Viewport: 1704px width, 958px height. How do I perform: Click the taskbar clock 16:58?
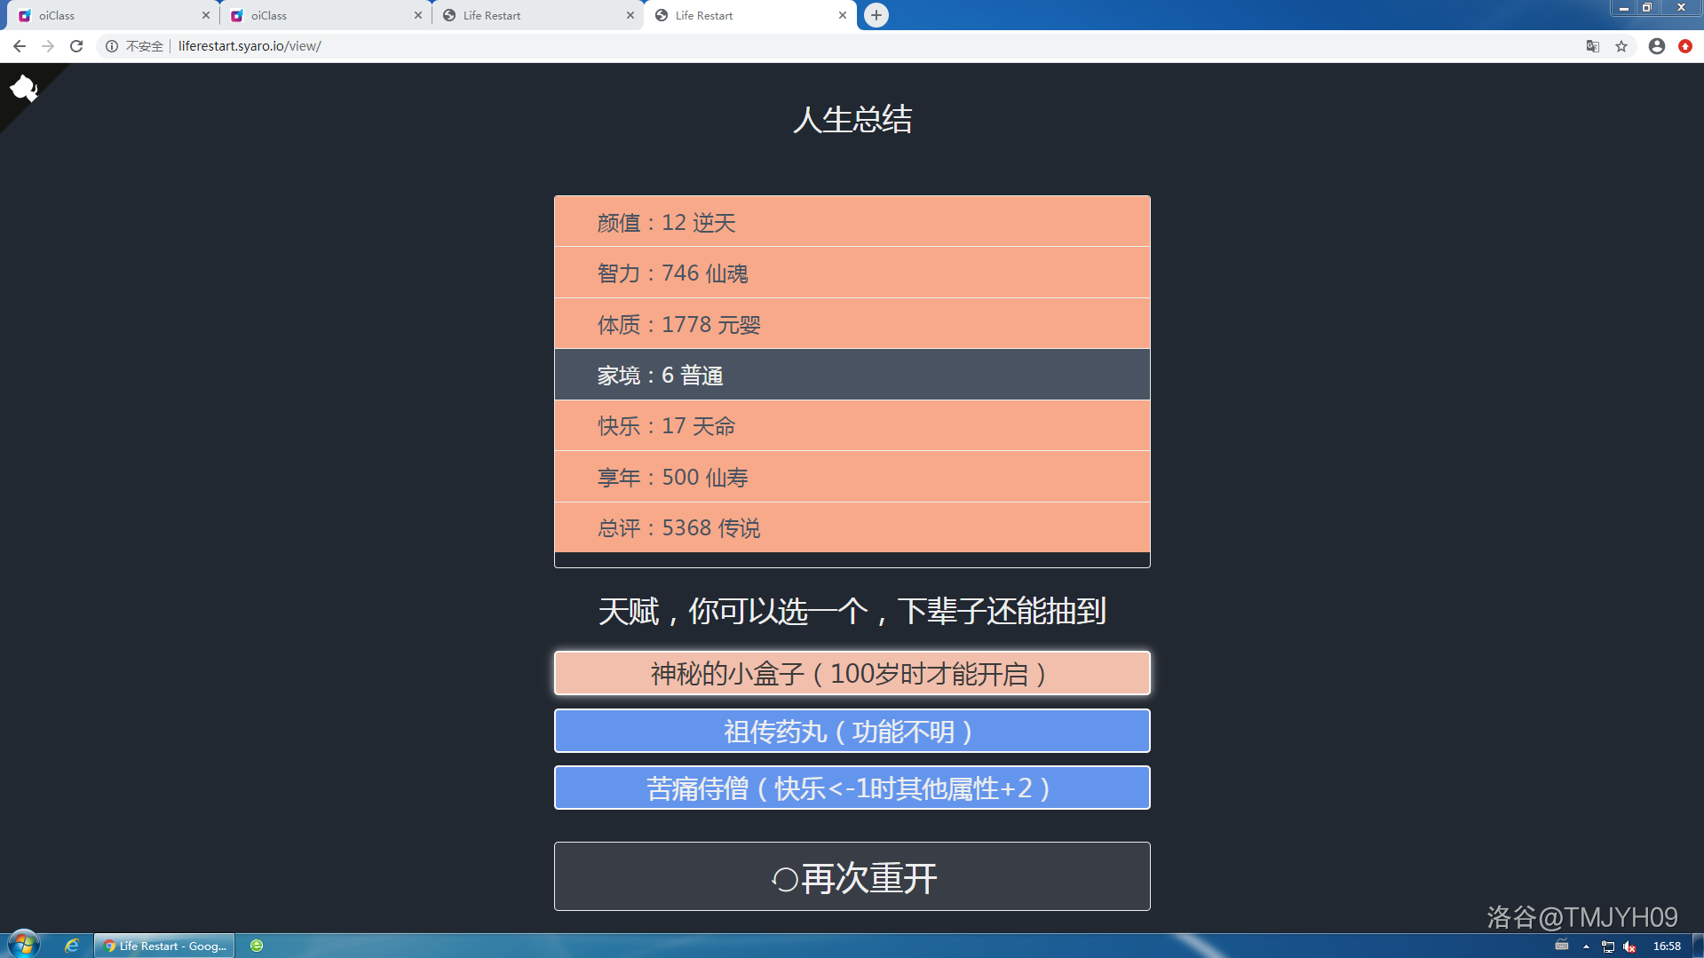pyautogui.click(x=1667, y=946)
